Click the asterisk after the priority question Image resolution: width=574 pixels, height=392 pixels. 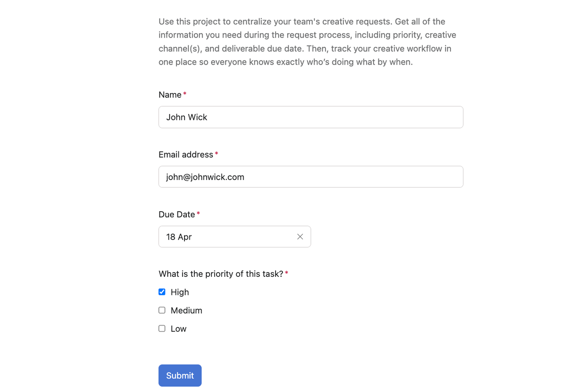click(x=287, y=273)
